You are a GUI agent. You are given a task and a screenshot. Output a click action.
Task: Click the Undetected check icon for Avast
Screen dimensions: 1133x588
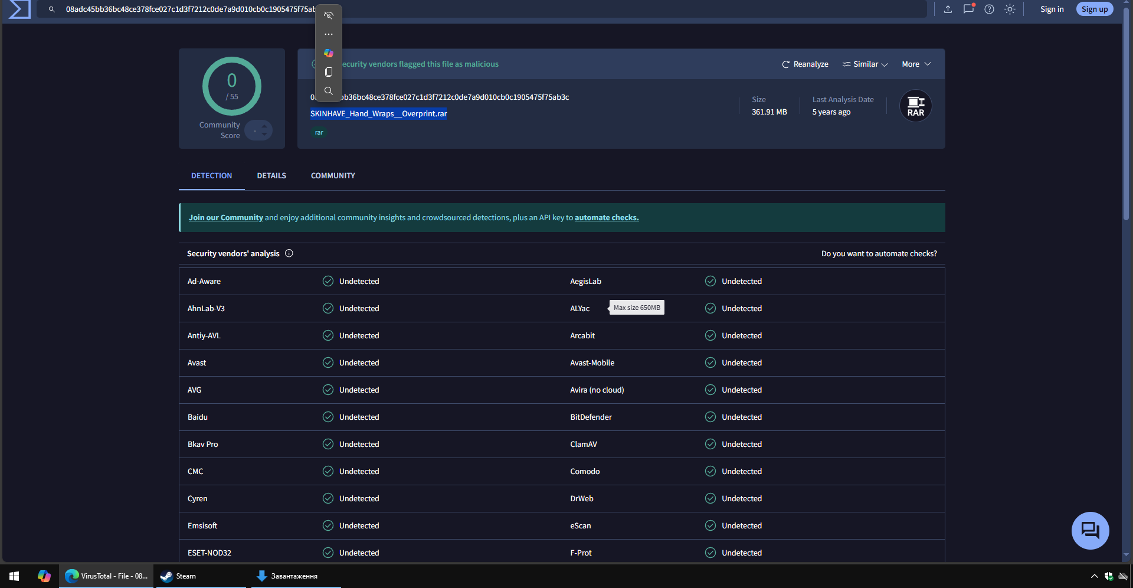click(328, 362)
